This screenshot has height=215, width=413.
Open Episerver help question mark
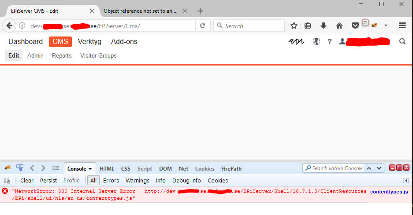pos(330,41)
